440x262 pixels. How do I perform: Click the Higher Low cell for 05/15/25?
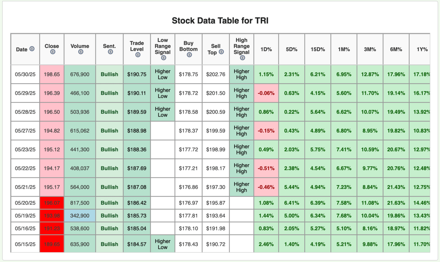tap(162, 244)
